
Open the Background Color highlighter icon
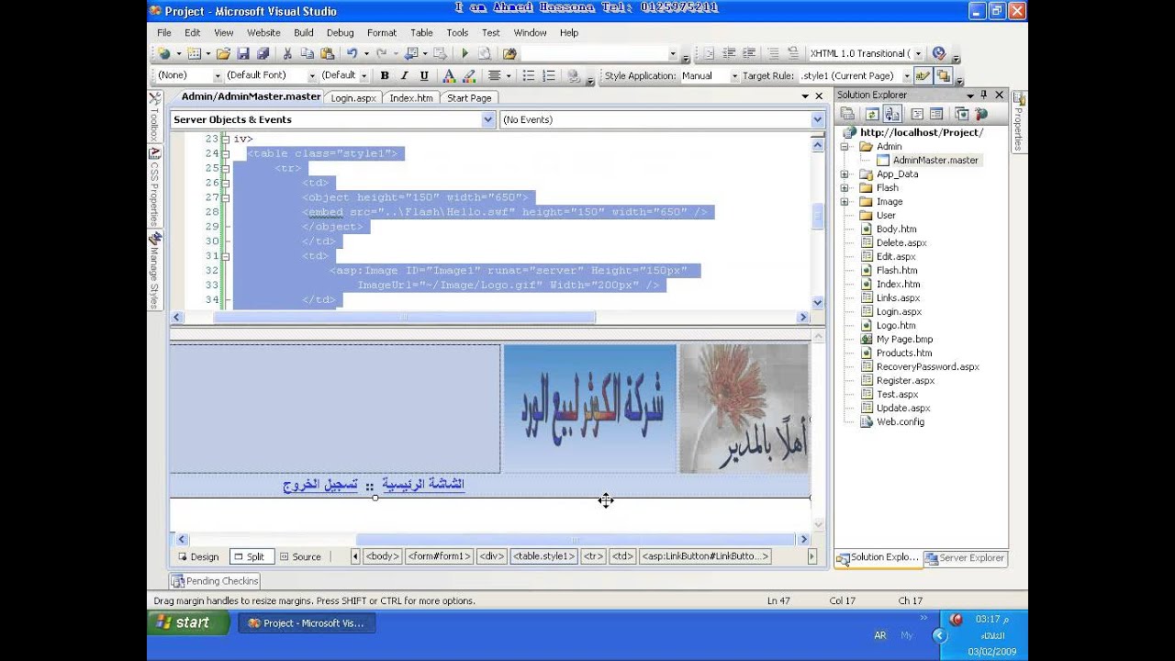tap(468, 76)
